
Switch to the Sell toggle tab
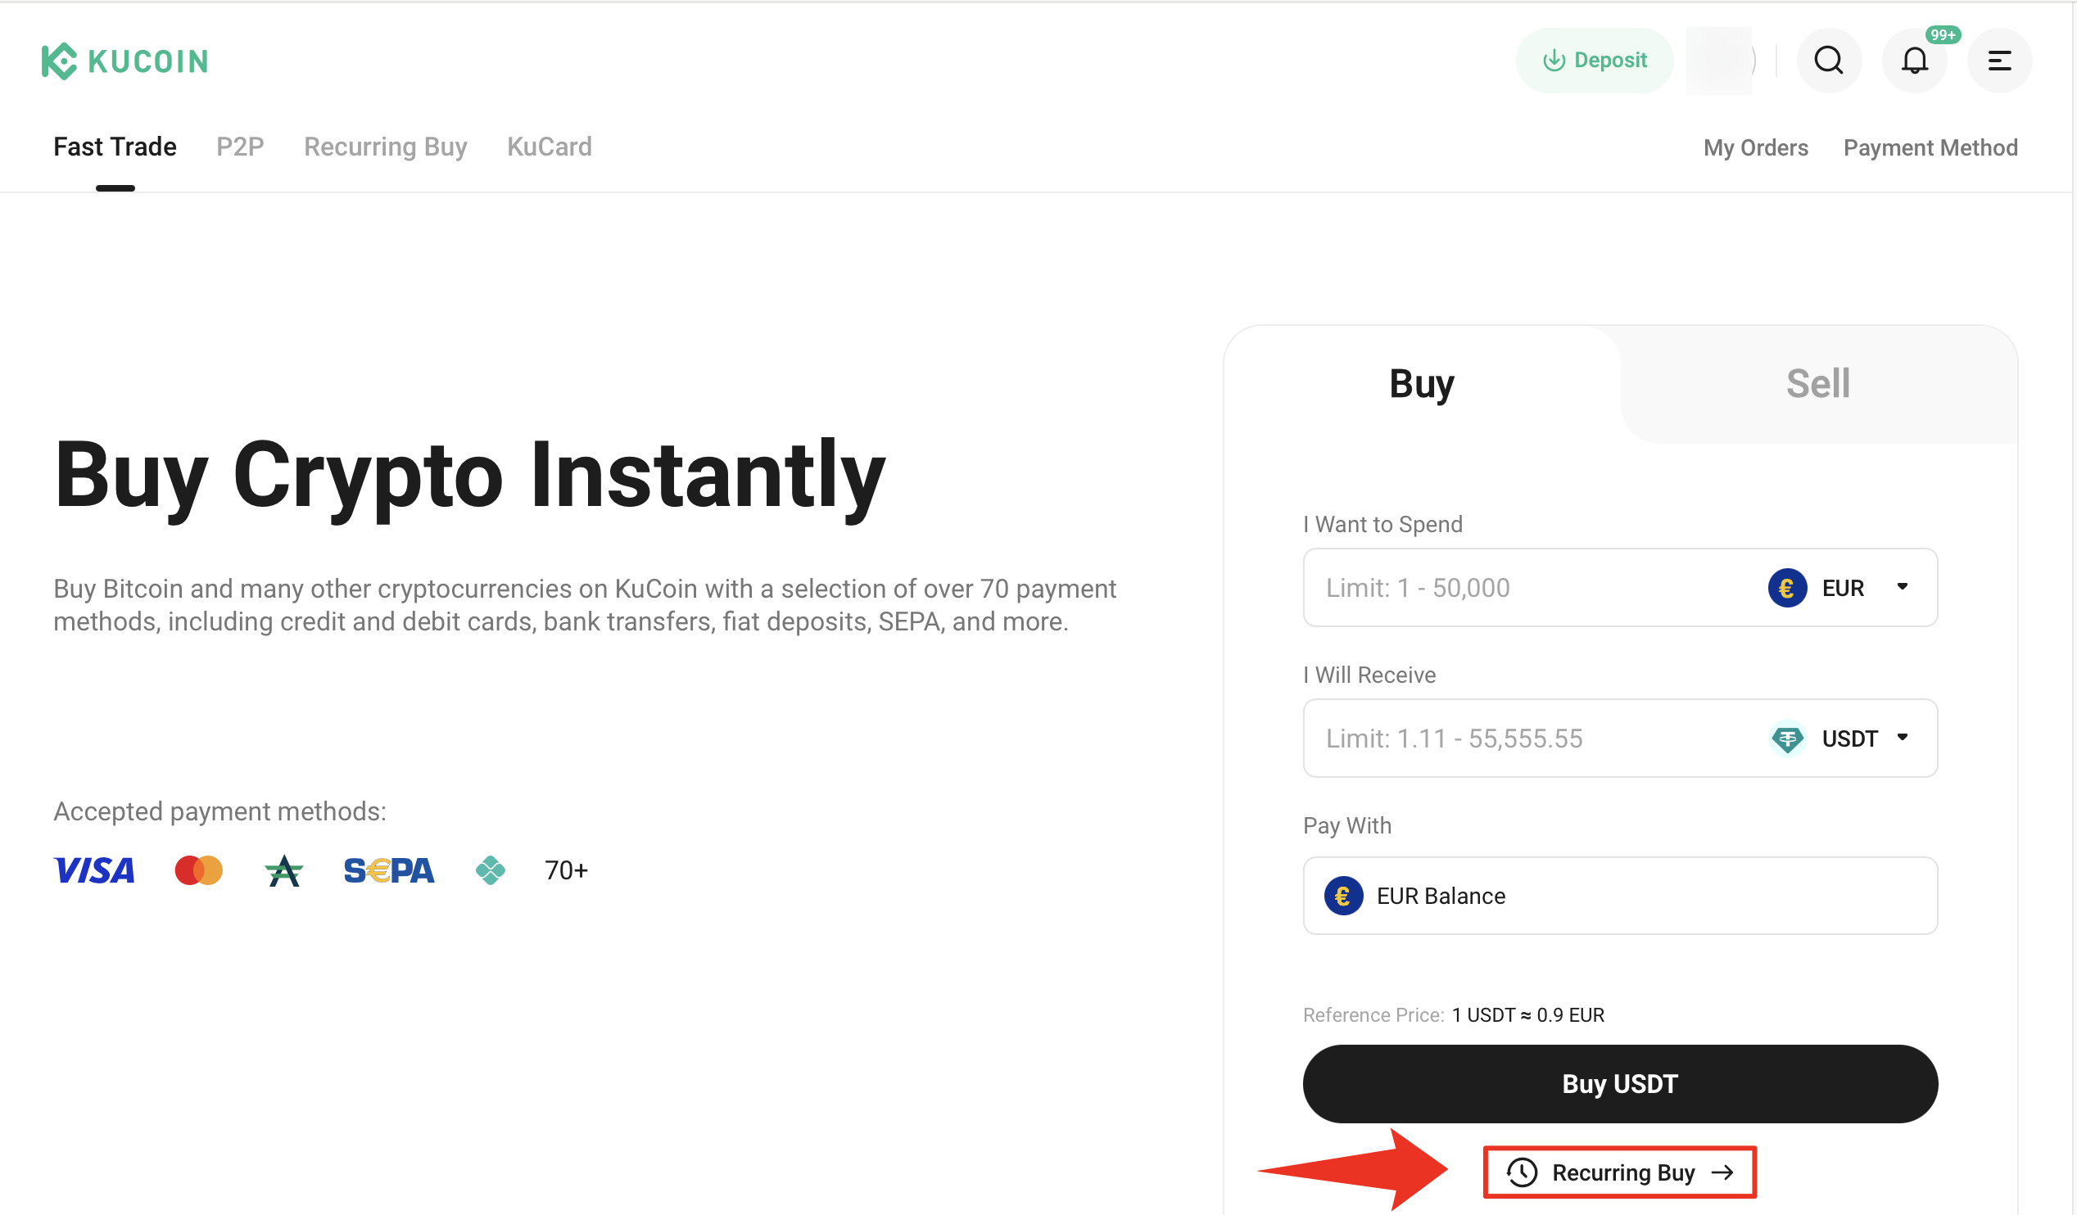click(1817, 384)
